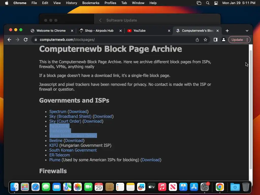Click the Chrome Update button

237,40
